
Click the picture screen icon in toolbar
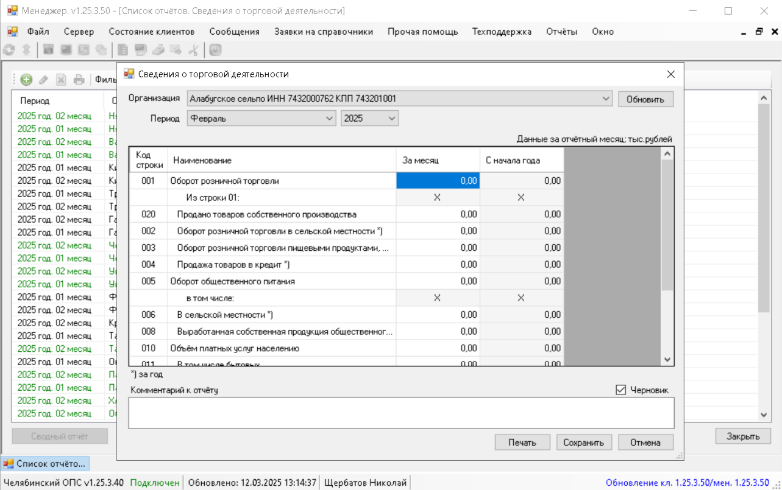click(83, 51)
